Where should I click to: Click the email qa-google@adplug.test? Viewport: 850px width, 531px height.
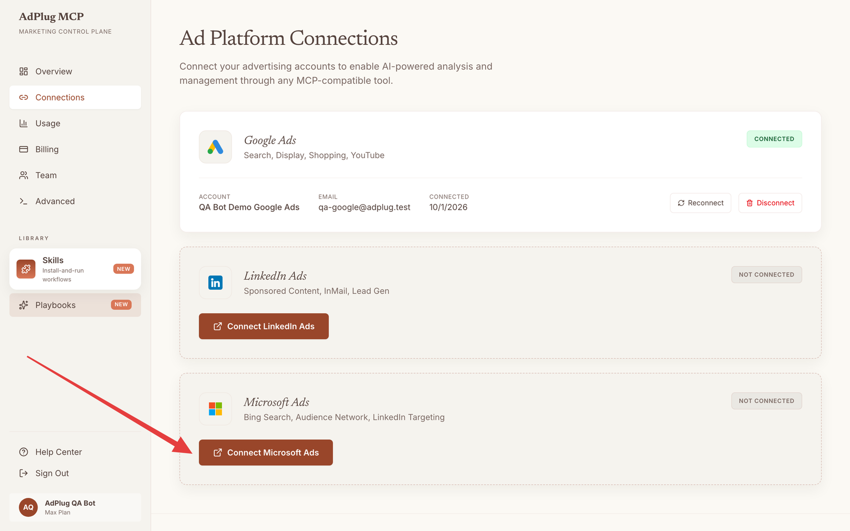point(364,207)
